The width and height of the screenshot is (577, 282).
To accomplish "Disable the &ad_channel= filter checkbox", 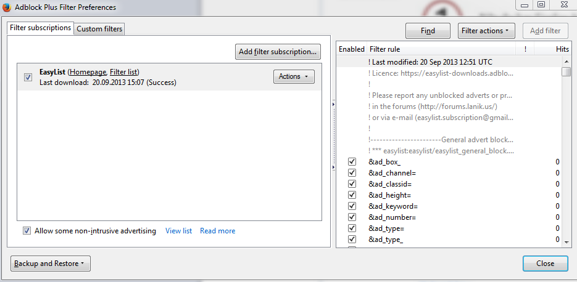I will (x=352, y=172).
